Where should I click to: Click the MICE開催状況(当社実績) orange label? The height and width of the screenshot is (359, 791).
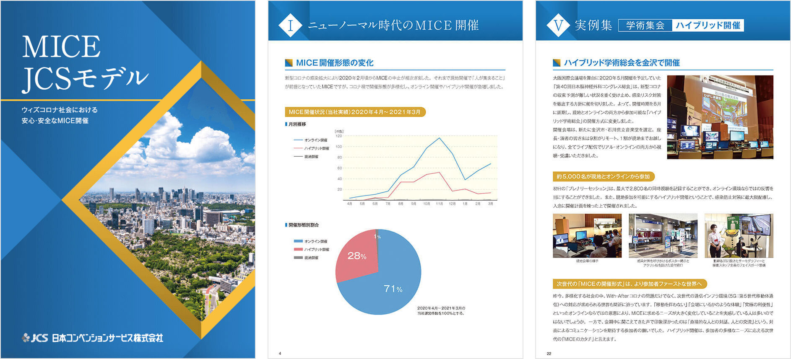(x=355, y=112)
